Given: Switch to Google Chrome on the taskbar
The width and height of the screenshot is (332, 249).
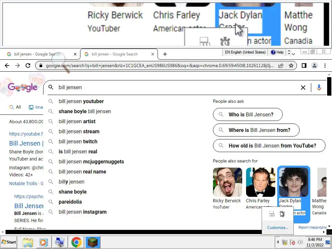Looking at the screenshot, I should (77, 242).
